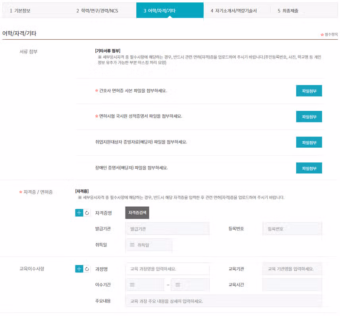Attach file for 장애인 증명서

tap(309, 168)
